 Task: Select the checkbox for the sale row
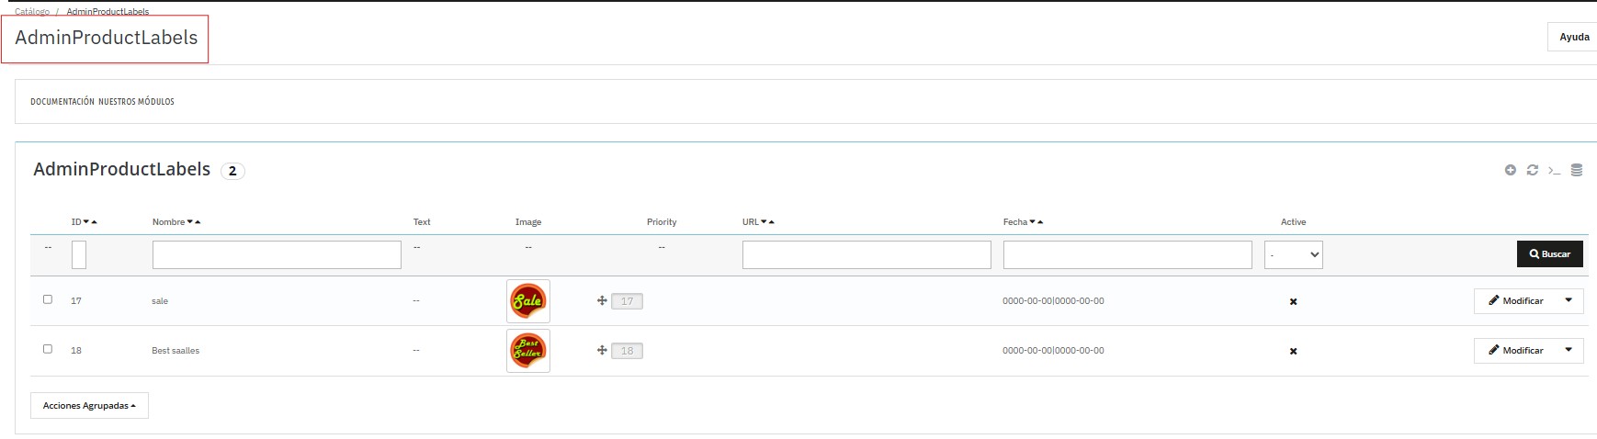48,299
